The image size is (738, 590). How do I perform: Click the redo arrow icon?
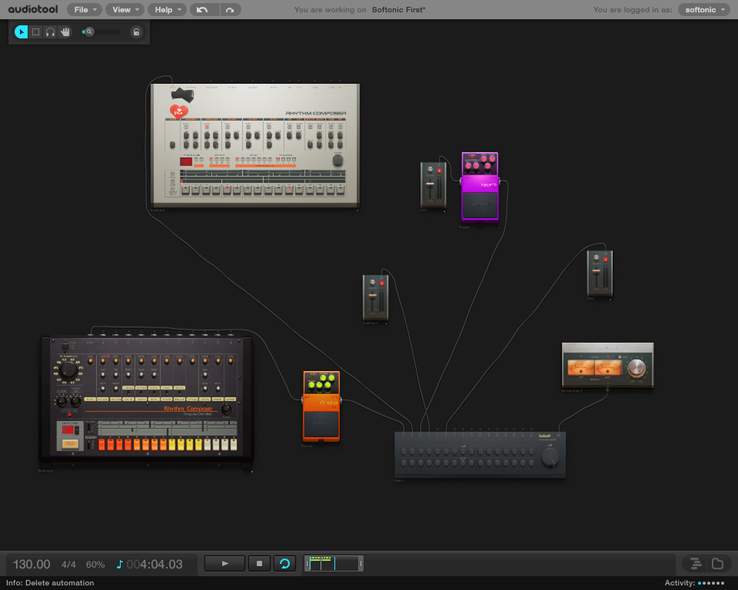230,10
